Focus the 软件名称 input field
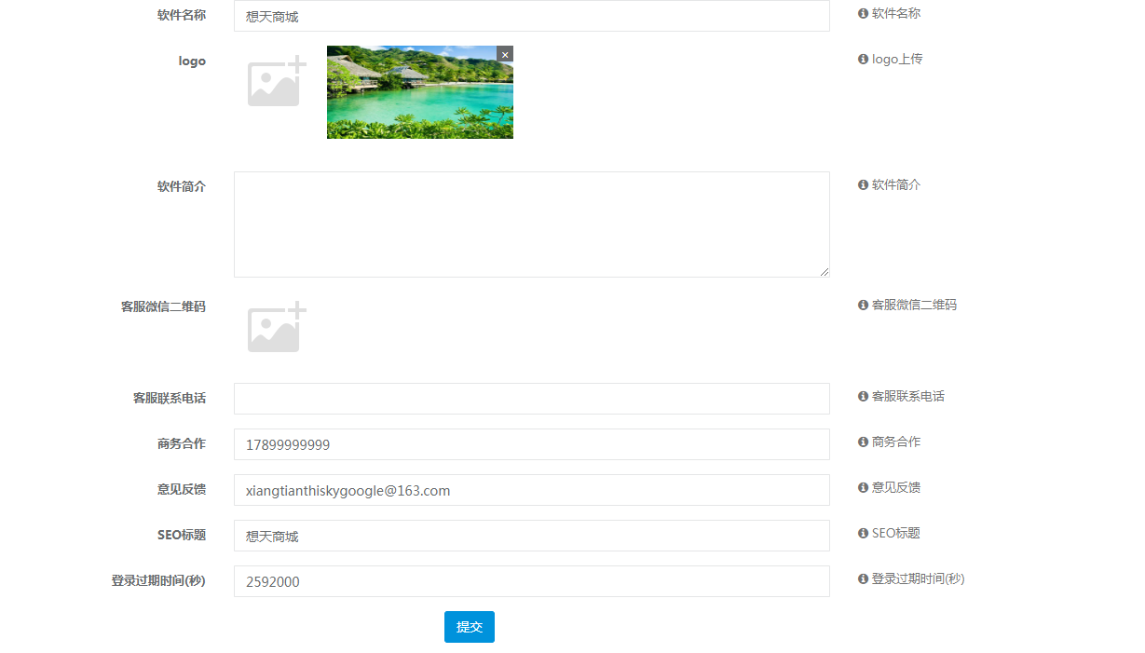Screen dimensions: 1145x653 click(532, 16)
